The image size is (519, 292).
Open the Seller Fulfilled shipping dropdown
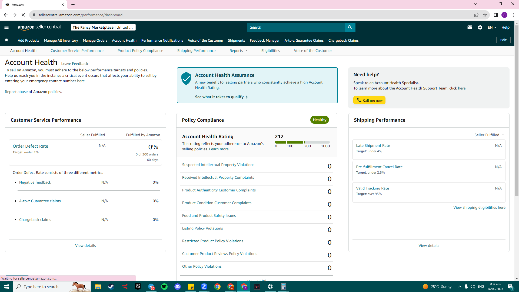tap(489, 135)
